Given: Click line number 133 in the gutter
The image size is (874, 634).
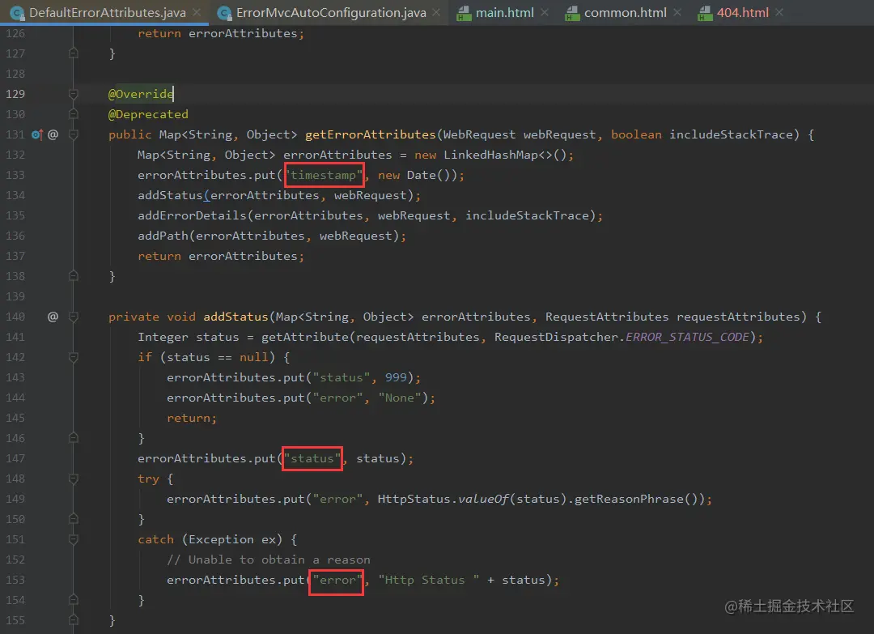Looking at the screenshot, I should click(x=15, y=175).
